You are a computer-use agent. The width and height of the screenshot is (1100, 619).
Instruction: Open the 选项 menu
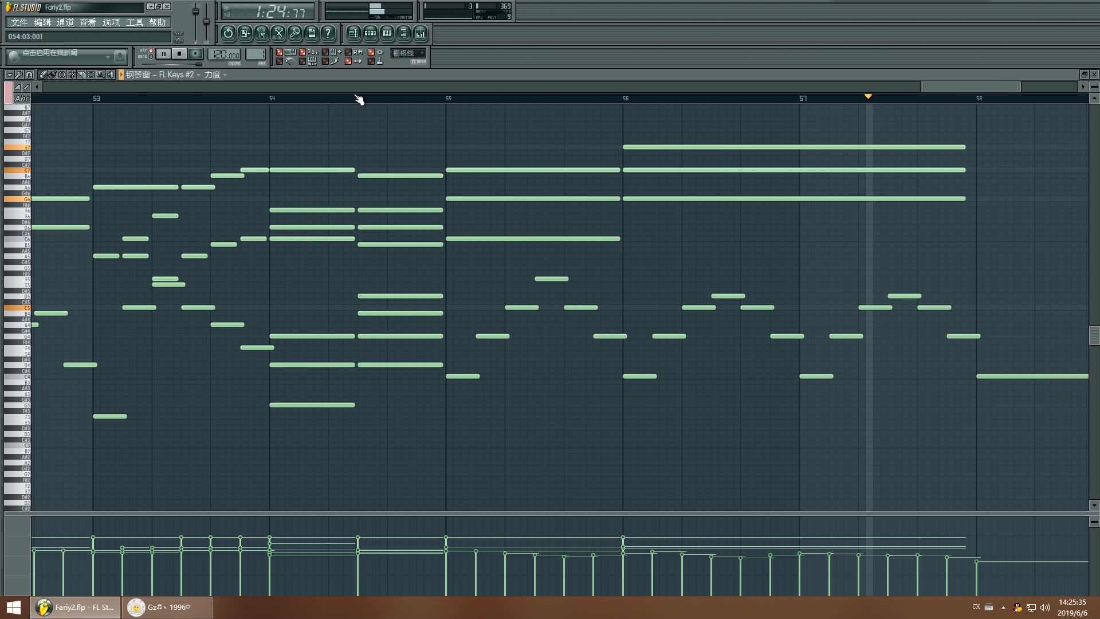tap(111, 22)
